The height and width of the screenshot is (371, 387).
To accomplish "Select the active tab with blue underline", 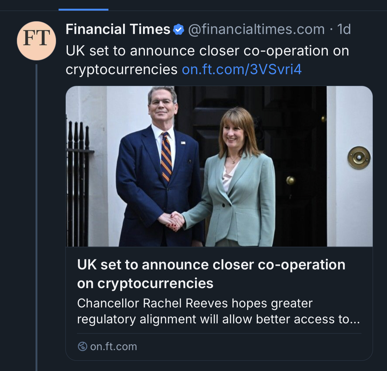I will coord(84,9).
